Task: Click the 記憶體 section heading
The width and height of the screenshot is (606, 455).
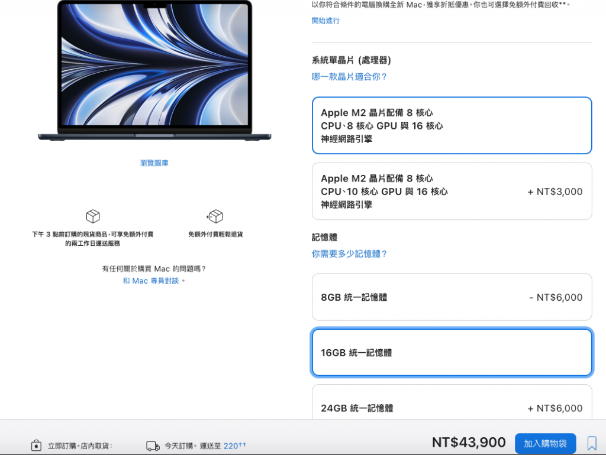Action: tap(325, 238)
